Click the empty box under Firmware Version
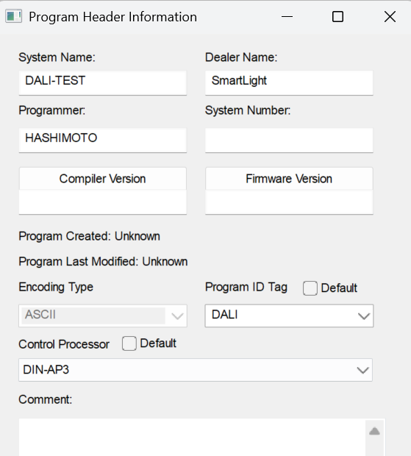The width and height of the screenshot is (411, 456). click(289, 202)
